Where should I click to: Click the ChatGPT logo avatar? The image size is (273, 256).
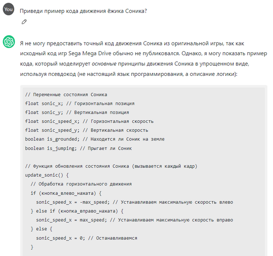(x=9, y=41)
